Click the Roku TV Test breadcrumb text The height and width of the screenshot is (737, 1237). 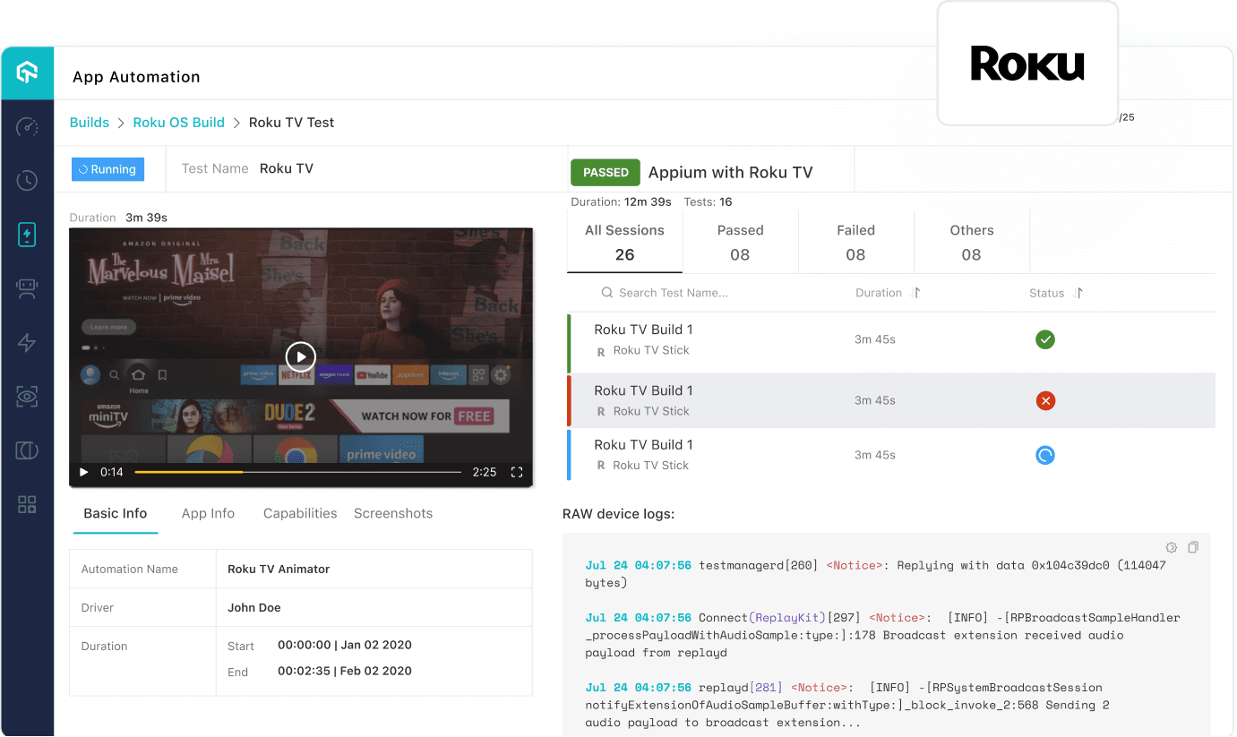click(291, 123)
